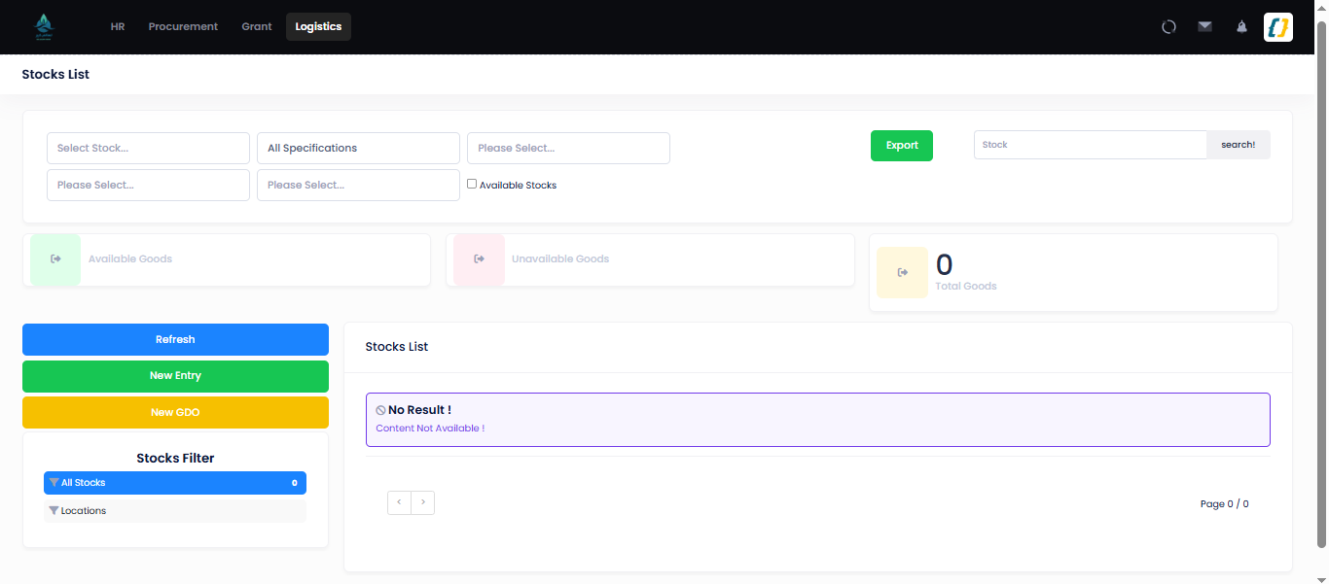
Task: Open the Grant menu item
Action: coord(257,27)
